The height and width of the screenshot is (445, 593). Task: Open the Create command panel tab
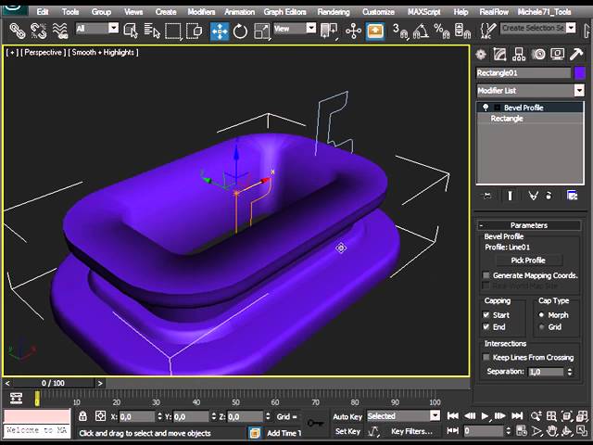[x=481, y=55]
